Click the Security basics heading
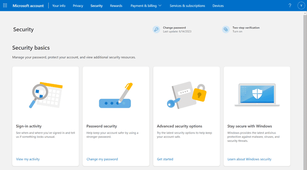The width and height of the screenshot is (307, 170). (31, 48)
